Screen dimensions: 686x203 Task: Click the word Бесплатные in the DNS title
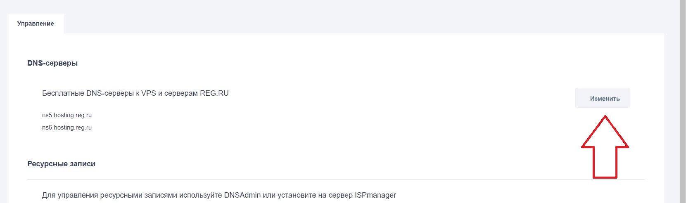click(x=63, y=93)
